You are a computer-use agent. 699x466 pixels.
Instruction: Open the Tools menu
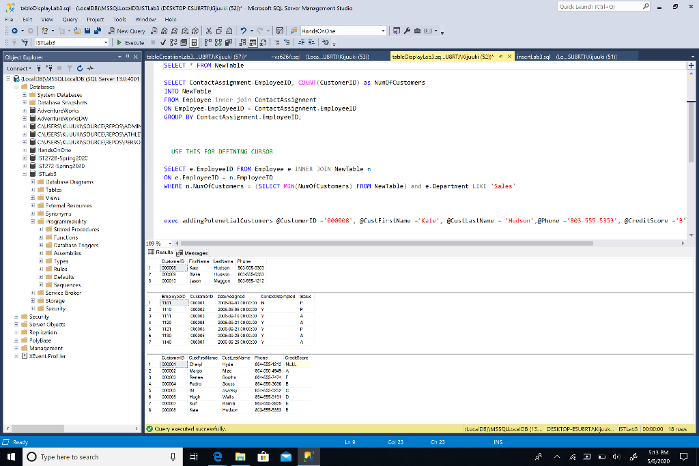(x=120, y=20)
